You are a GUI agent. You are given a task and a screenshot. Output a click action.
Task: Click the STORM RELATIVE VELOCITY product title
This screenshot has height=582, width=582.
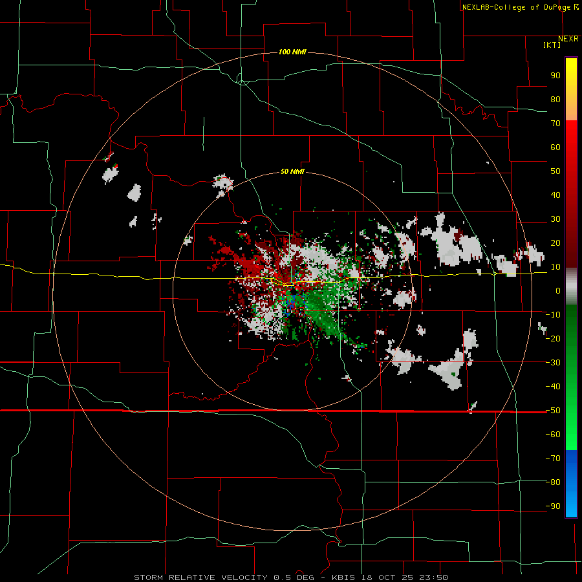(x=200, y=577)
